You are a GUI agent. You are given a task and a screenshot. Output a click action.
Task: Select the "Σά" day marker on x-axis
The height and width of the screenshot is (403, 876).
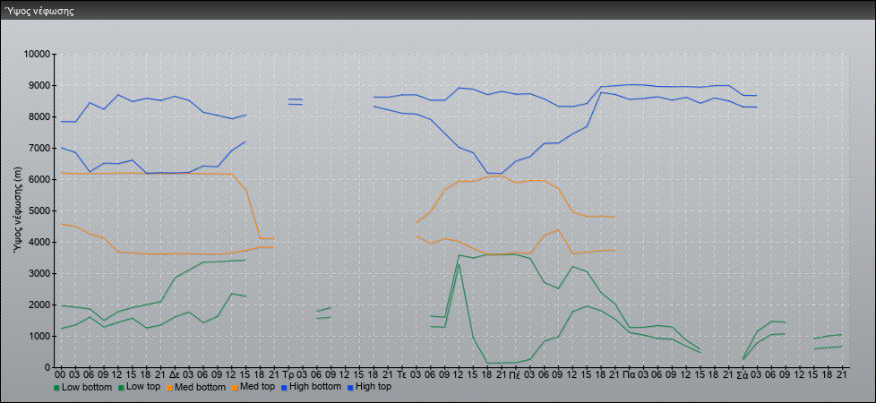pyautogui.click(x=743, y=374)
